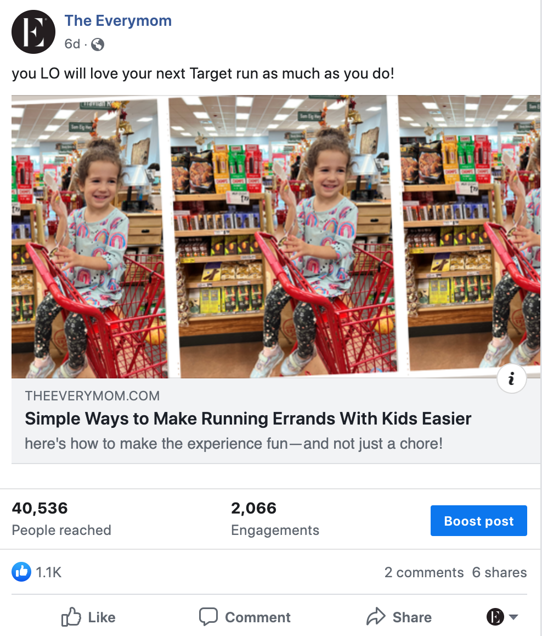
Task: Open the THEEVERYMOM.COM domain link
Action: click(x=92, y=396)
